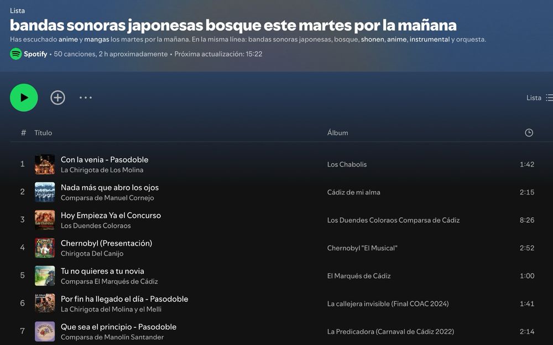Open Tu no quieres a tu novia
553x345 pixels.
coord(102,271)
